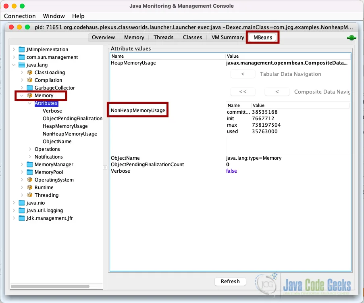364x303 pixels.
Task: Switch to the Threads tab
Action: (x=163, y=38)
